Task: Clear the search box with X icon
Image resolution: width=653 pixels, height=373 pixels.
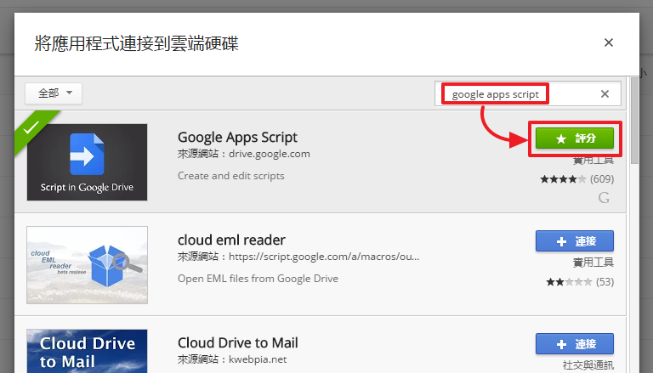Action: click(x=605, y=93)
